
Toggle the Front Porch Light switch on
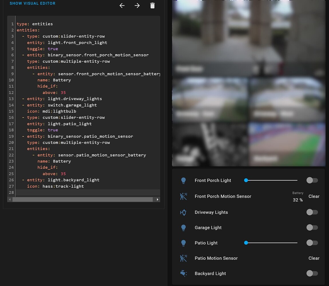point(312,180)
